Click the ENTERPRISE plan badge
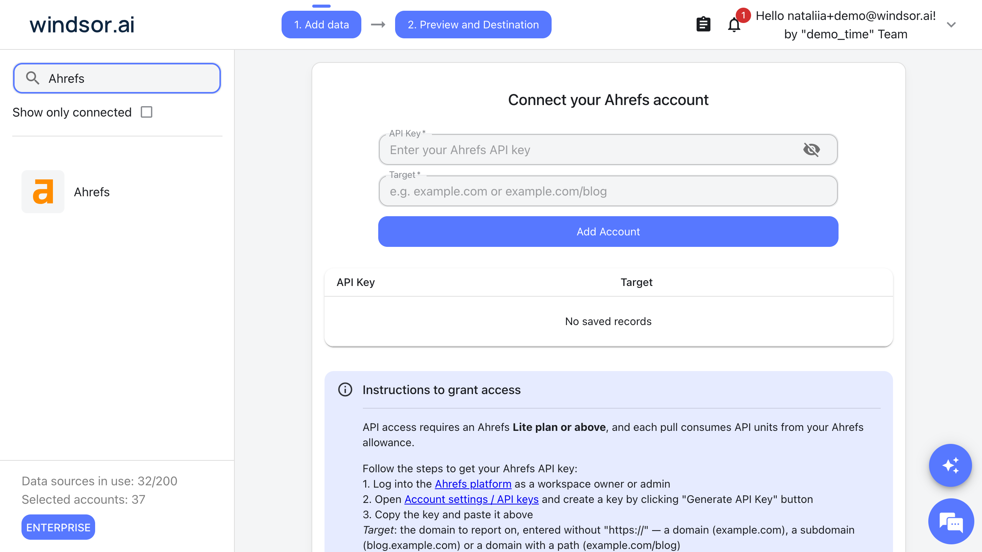Viewport: 982px width, 552px height. coord(58,527)
